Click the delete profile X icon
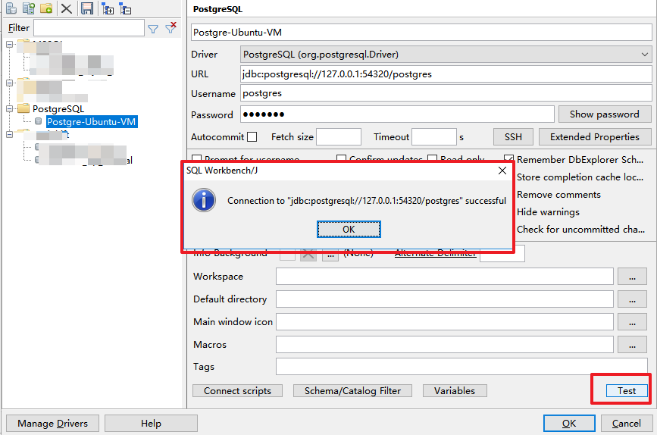The width and height of the screenshot is (657, 435). pos(67,8)
